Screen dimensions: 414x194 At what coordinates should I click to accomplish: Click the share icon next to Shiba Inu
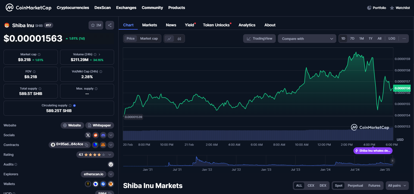[110, 25]
